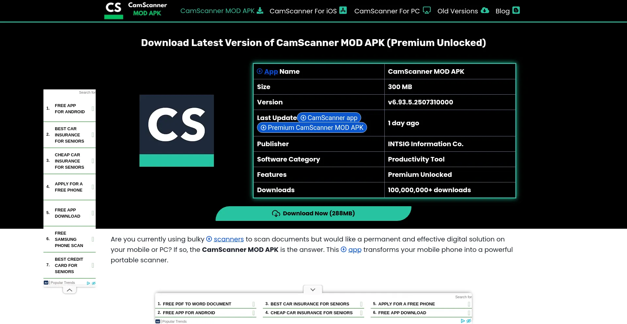Image resolution: width=627 pixels, height=324 pixels.
Task: Click the 'app' link in the paragraph
Action: click(355, 250)
